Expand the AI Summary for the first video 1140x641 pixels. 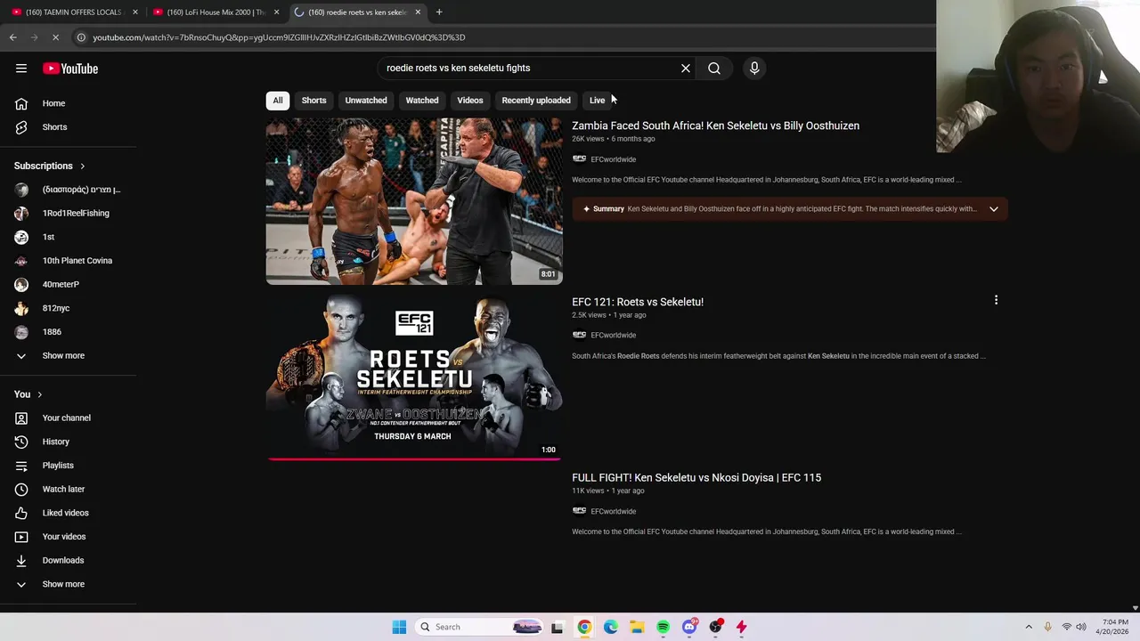[993, 209]
